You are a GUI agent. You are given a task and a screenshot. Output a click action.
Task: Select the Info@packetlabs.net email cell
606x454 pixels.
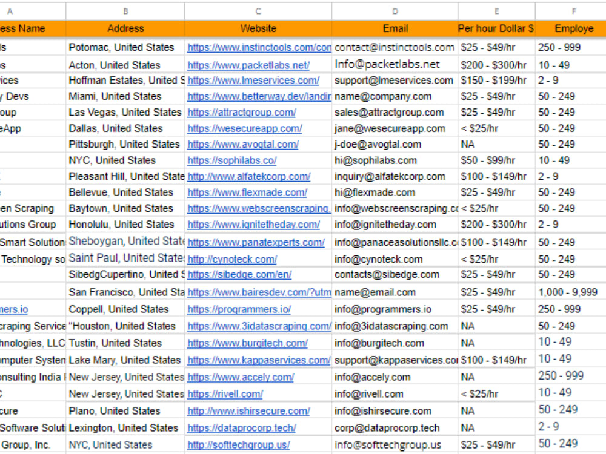click(395, 65)
